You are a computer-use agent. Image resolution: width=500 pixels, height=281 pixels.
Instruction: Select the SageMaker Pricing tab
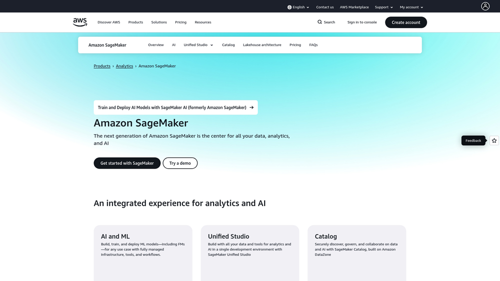point(295,45)
